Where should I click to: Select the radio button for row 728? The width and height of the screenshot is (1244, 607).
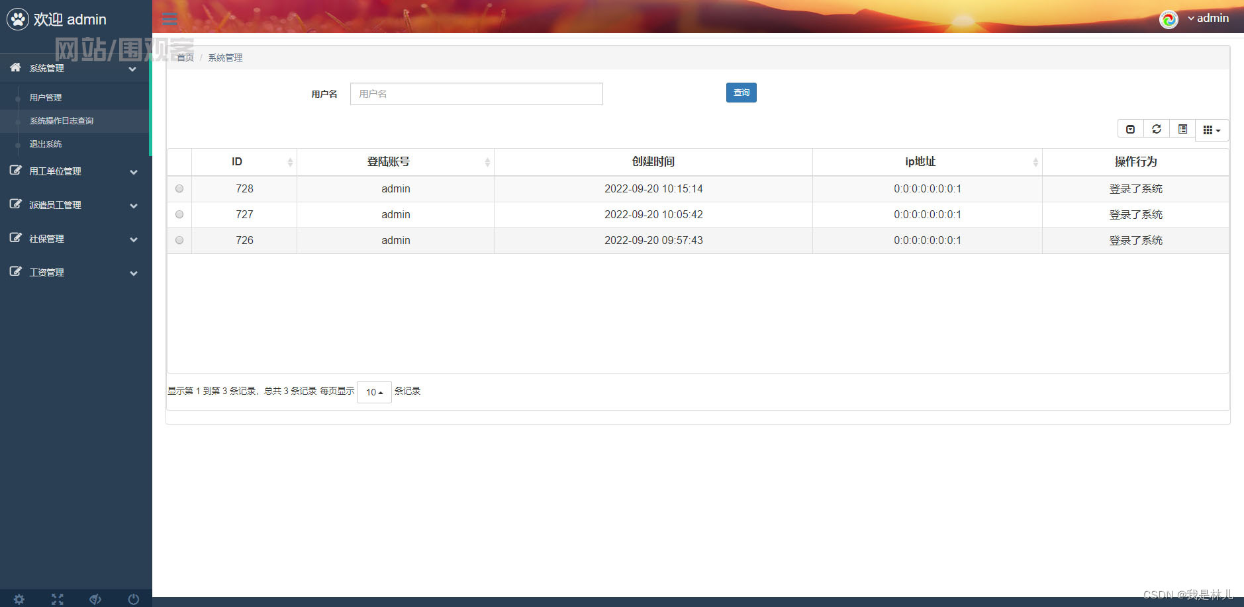coord(179,188)
